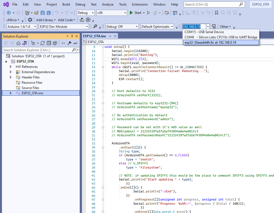Close the Solution Explorer panel
Screen dimensions: 274x213
pyautogui.click(x=77, y=36)
